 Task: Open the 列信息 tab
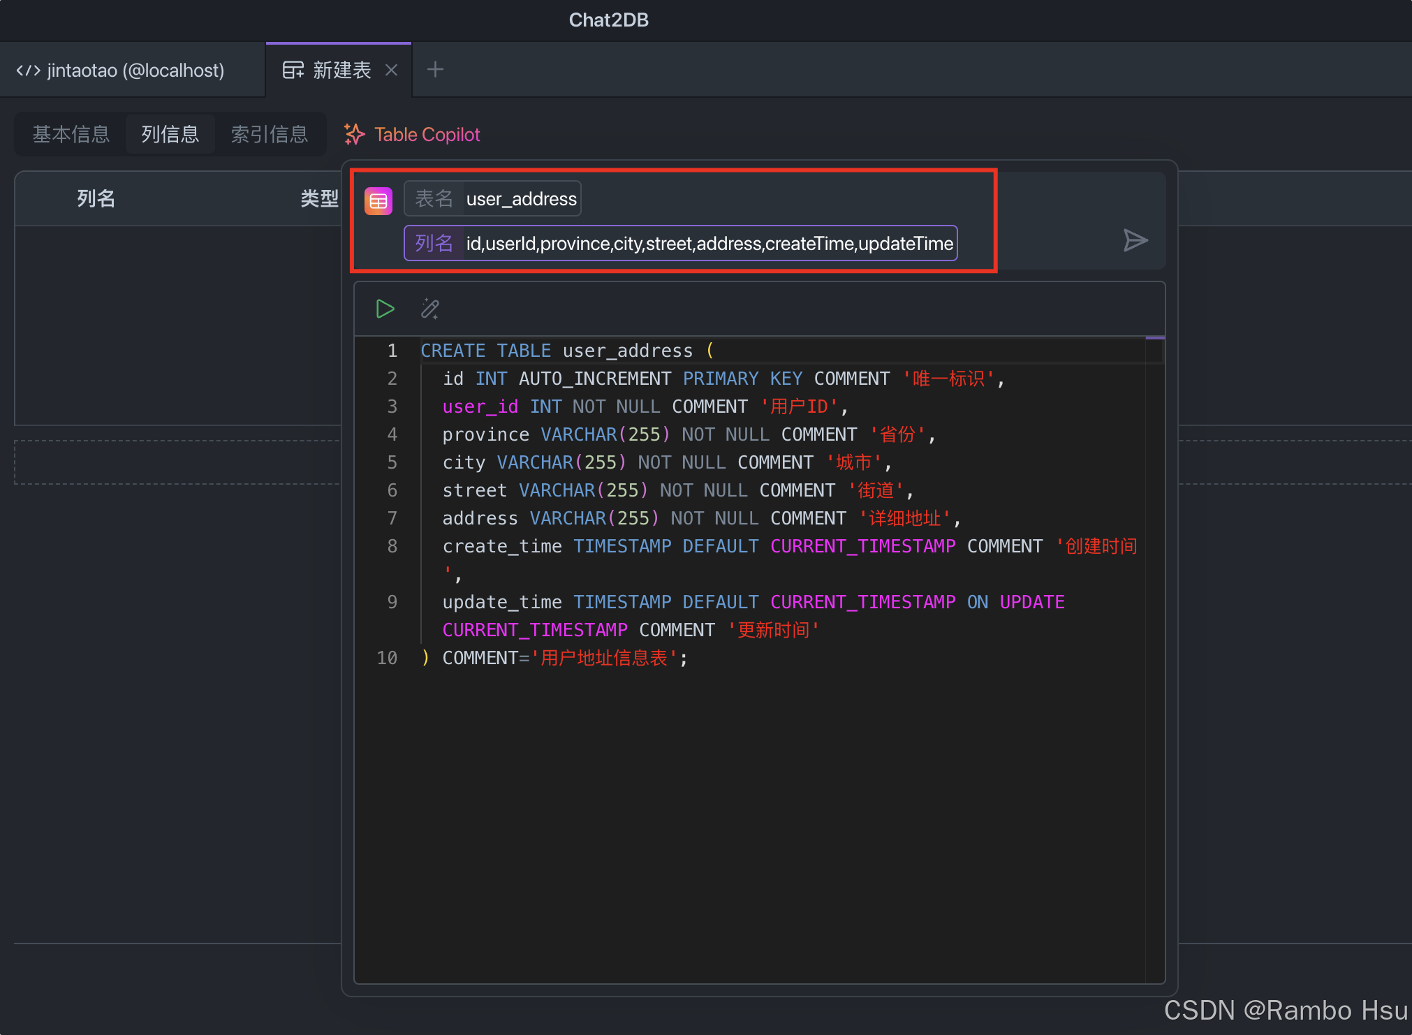(x=170, y=134)
